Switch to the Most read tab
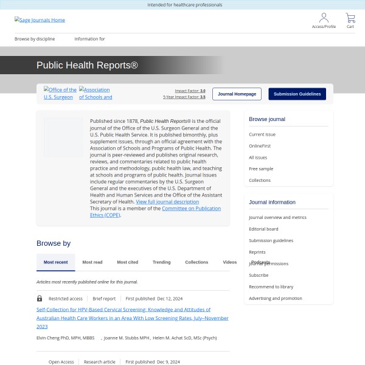Screen dimensions: 365x365 point(92,262)
